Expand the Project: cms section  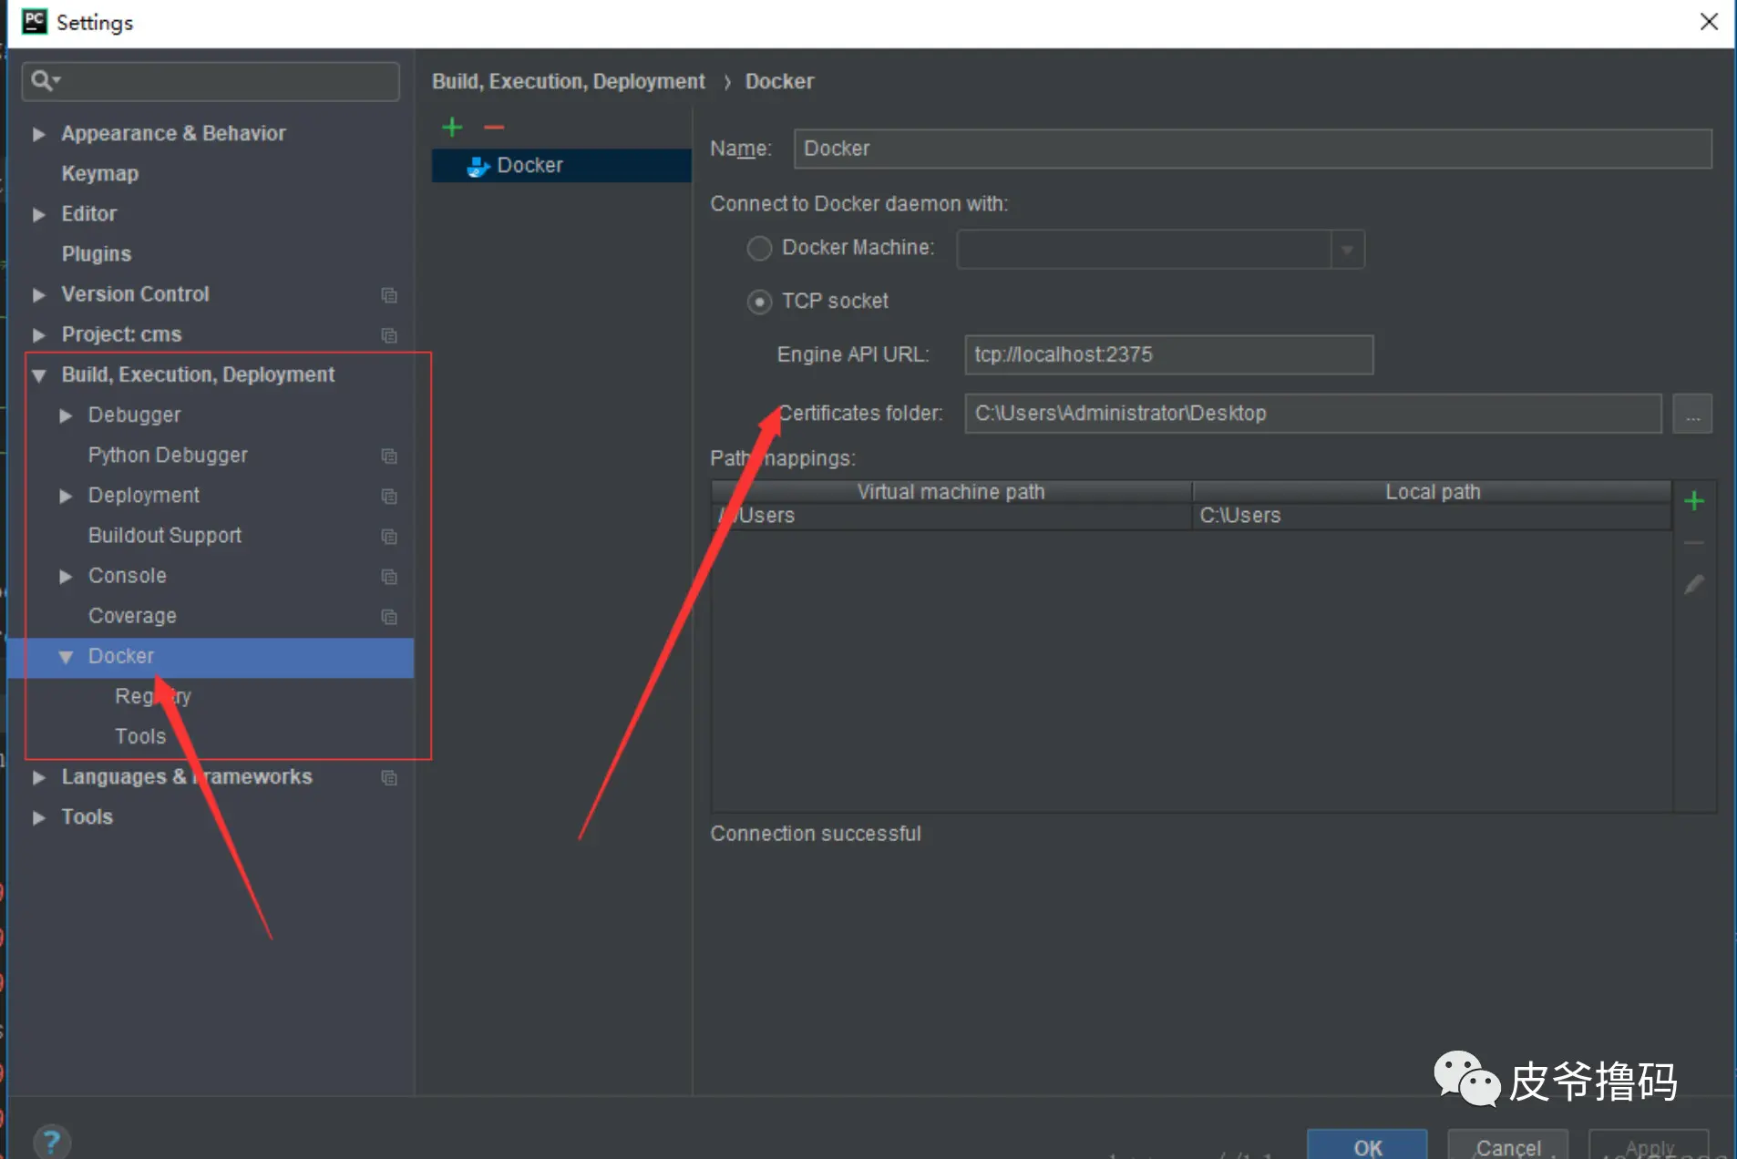coord(38,335)
